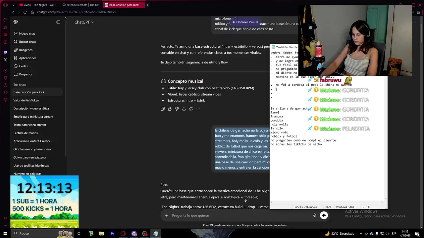Start a Nuevo chat
This screenshot has width=424, height=238.
[x=27, y=33]
